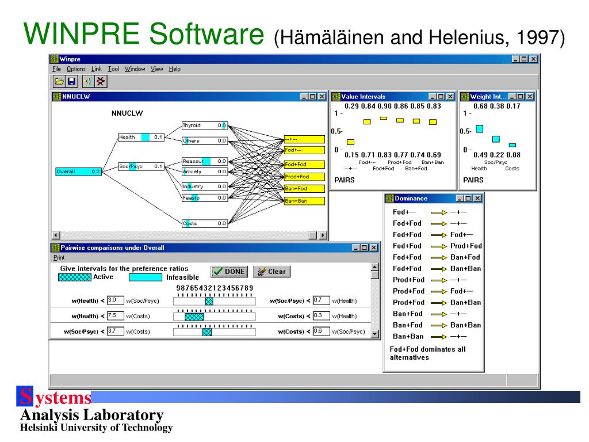The image size is (589, 442).
Task: Click the Health weight interval cyan bar
Action: (480, 129)
